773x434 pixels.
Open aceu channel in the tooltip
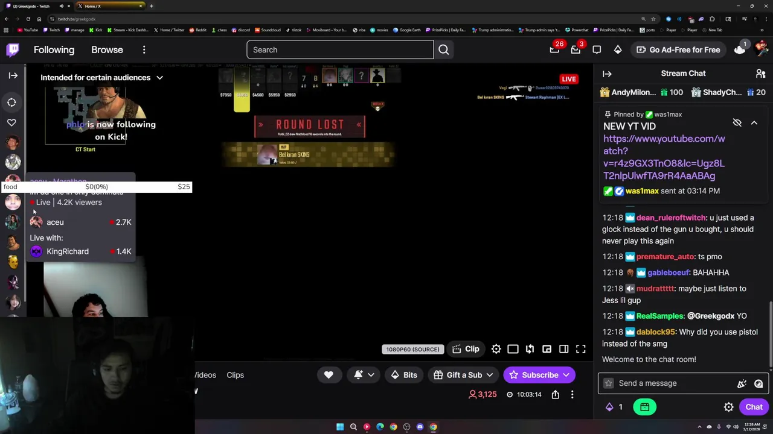(x=80, y=222)
